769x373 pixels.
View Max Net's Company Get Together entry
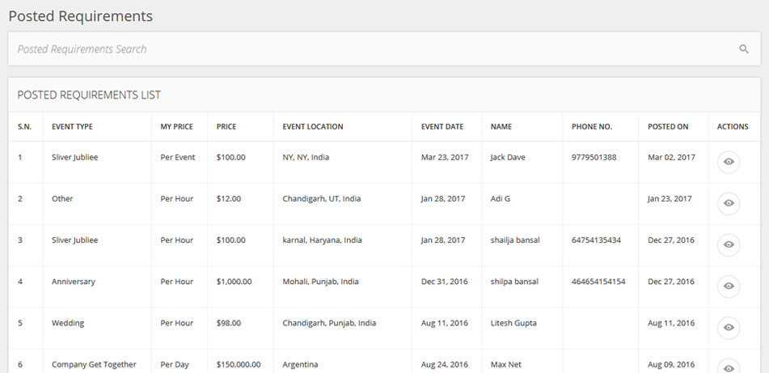[x=729, y=367]
